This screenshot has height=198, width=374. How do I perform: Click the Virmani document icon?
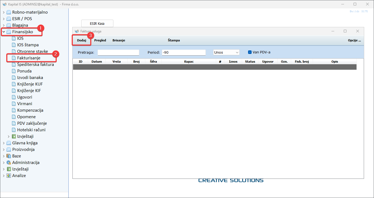[14, 104]
